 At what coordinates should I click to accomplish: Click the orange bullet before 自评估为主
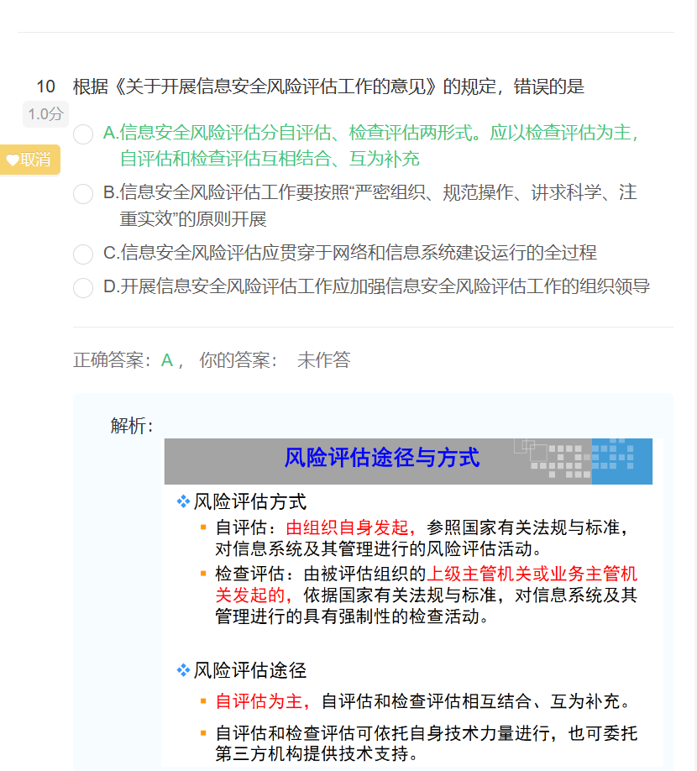(x=203, y=700)
